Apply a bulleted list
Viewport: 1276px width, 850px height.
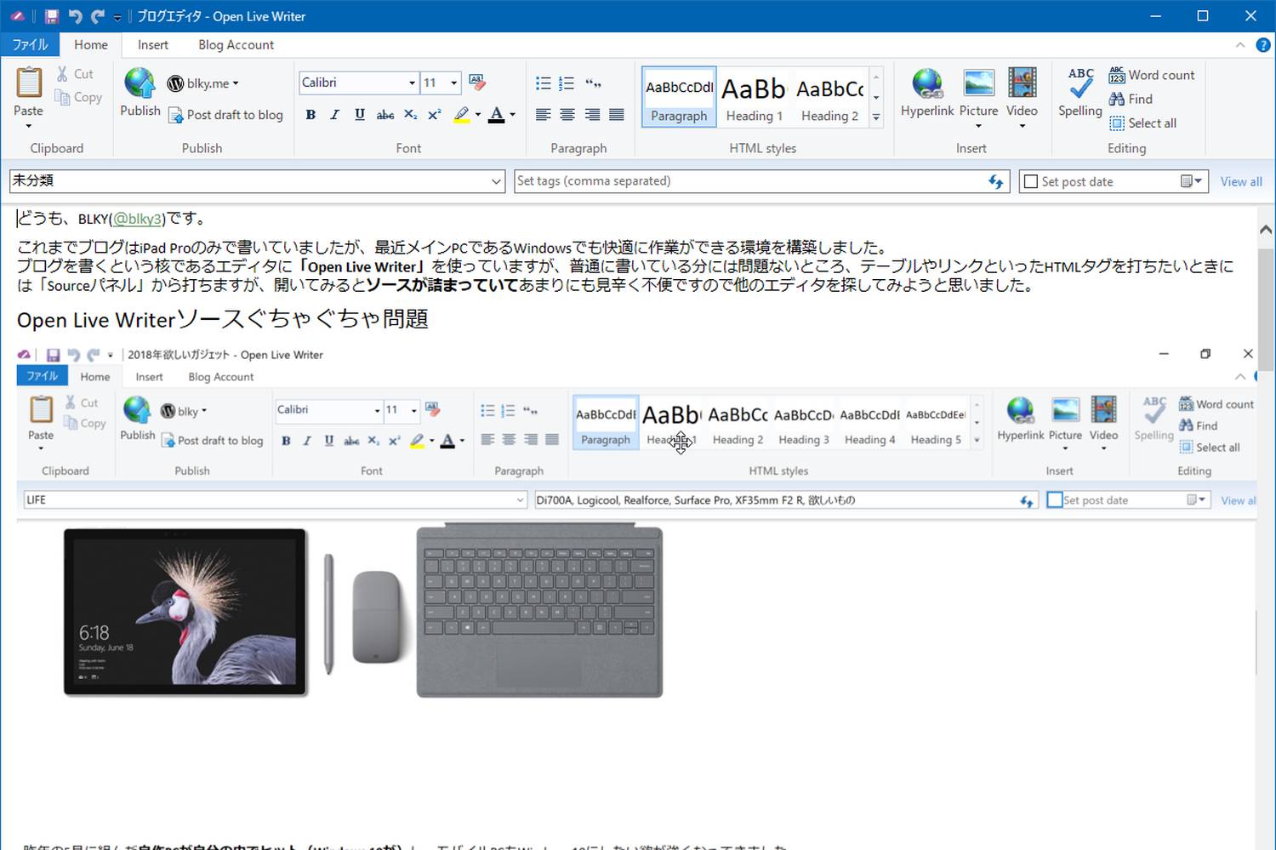(x=543, y=83)
